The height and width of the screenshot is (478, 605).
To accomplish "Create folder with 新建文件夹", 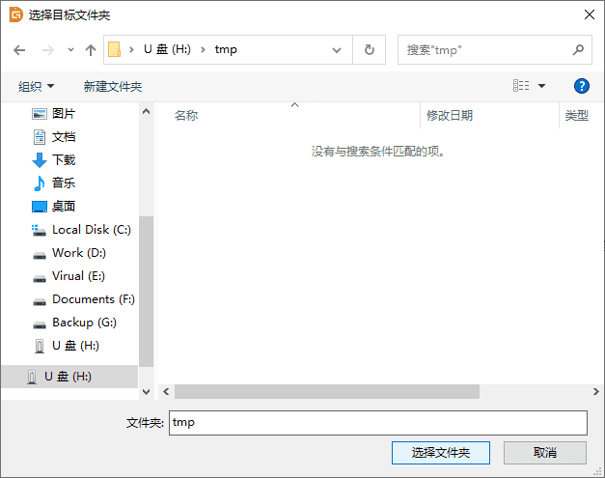I will point(113,86).
